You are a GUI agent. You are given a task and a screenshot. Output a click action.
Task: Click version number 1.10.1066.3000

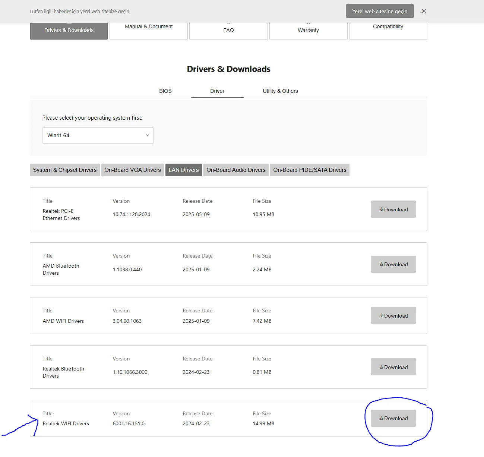point(130,372)
